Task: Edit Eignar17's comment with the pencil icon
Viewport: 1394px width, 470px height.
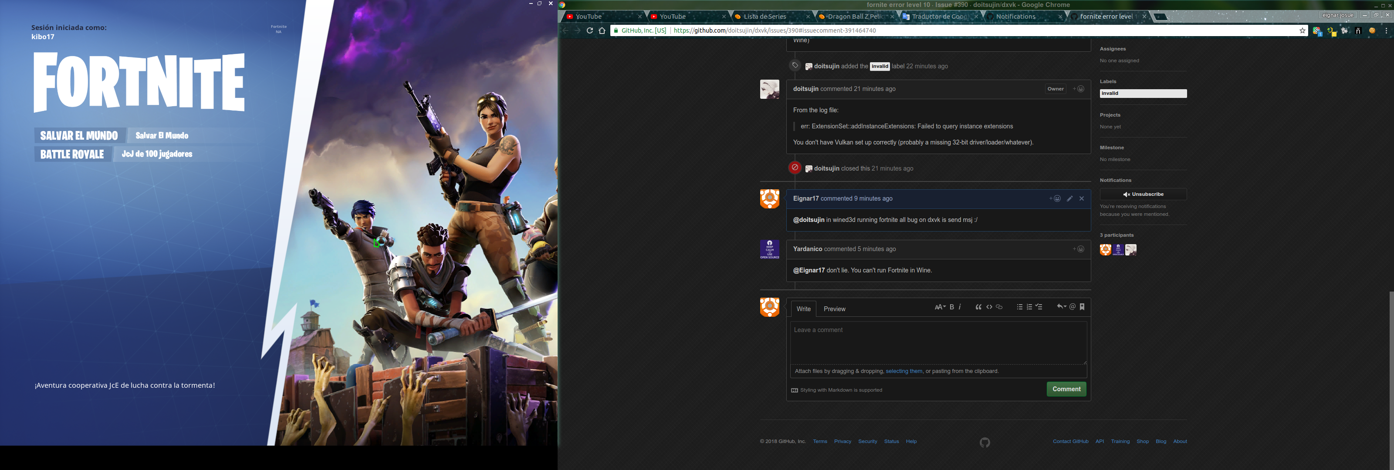Action: tap(1070, 198)
